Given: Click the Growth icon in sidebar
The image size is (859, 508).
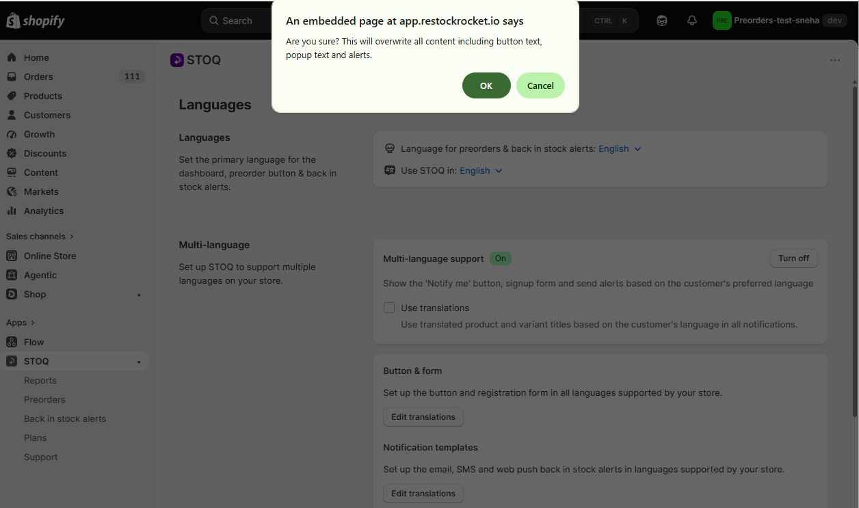Looking at the screenshot, I should click(x=12, y=134).
